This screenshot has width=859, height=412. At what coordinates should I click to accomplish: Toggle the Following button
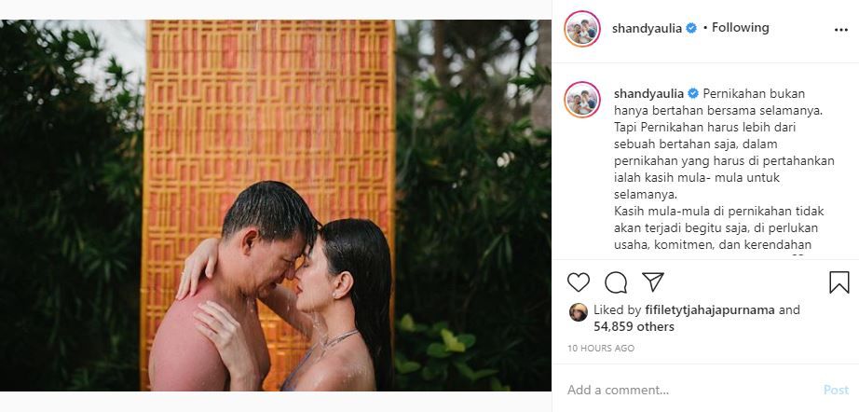coord(741,28)
